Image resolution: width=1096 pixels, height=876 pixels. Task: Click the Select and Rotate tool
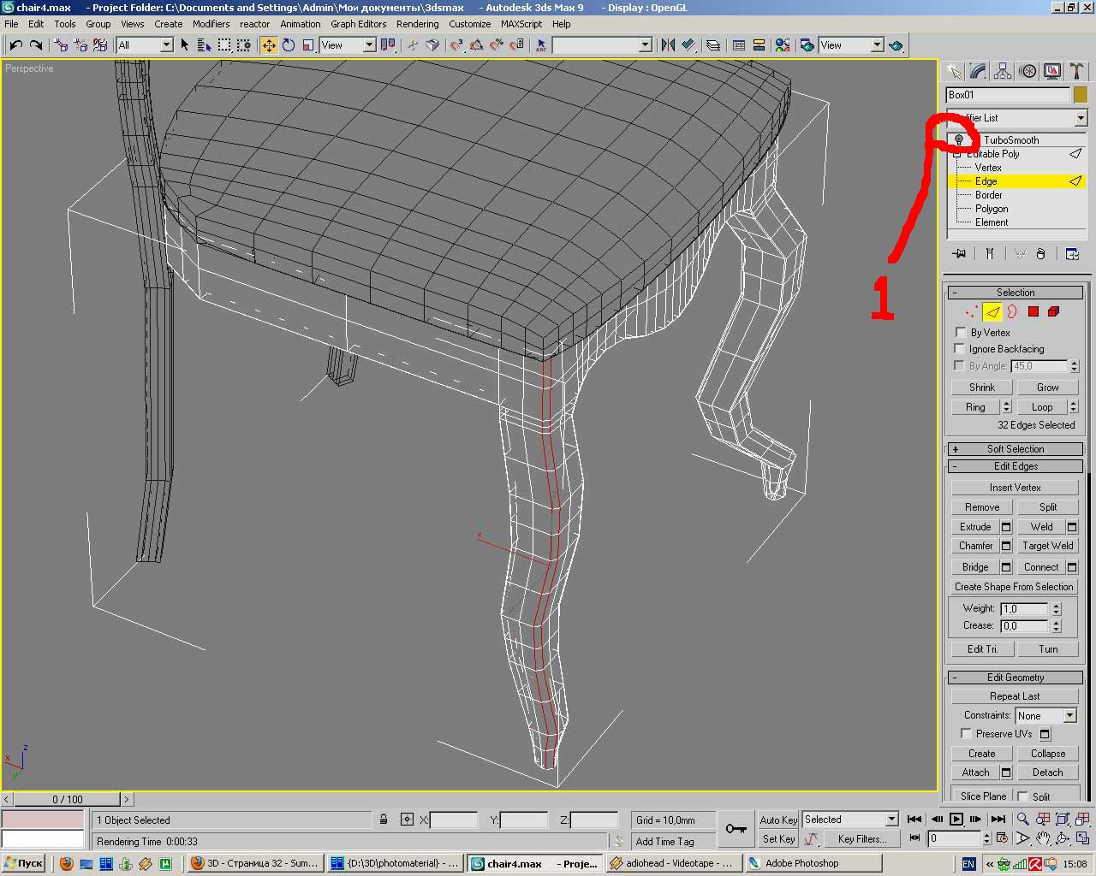[x=289, y=45]
